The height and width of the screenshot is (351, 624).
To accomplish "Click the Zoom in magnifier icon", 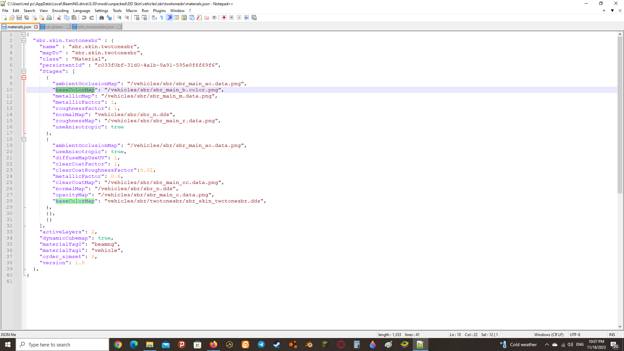I will pyautogui.click(x=119, y=18).
